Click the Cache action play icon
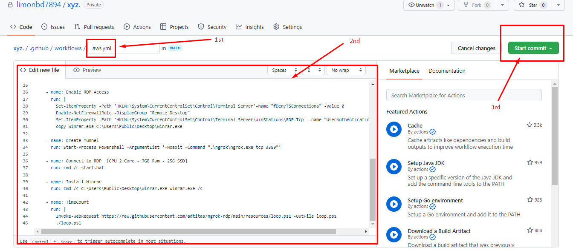Screen dimensions: 573x250 click(394, 129)
